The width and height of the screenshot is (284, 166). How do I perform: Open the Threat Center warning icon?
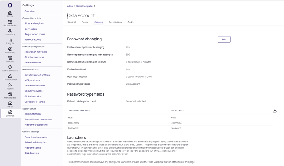click(x=10, y=76)
